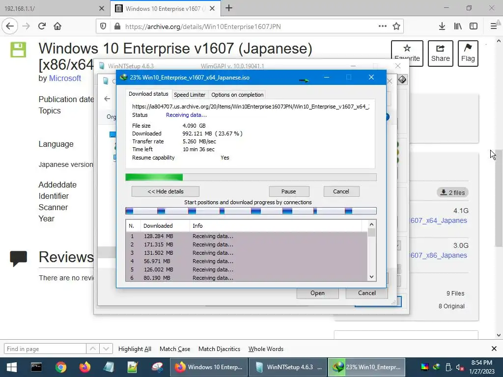This screenshot has height=377, width=503.
Task: Open the x64 Japanese ISO link
Action: click(x=439, y=220)
